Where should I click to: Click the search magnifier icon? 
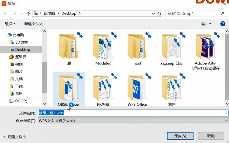point(223,13)
